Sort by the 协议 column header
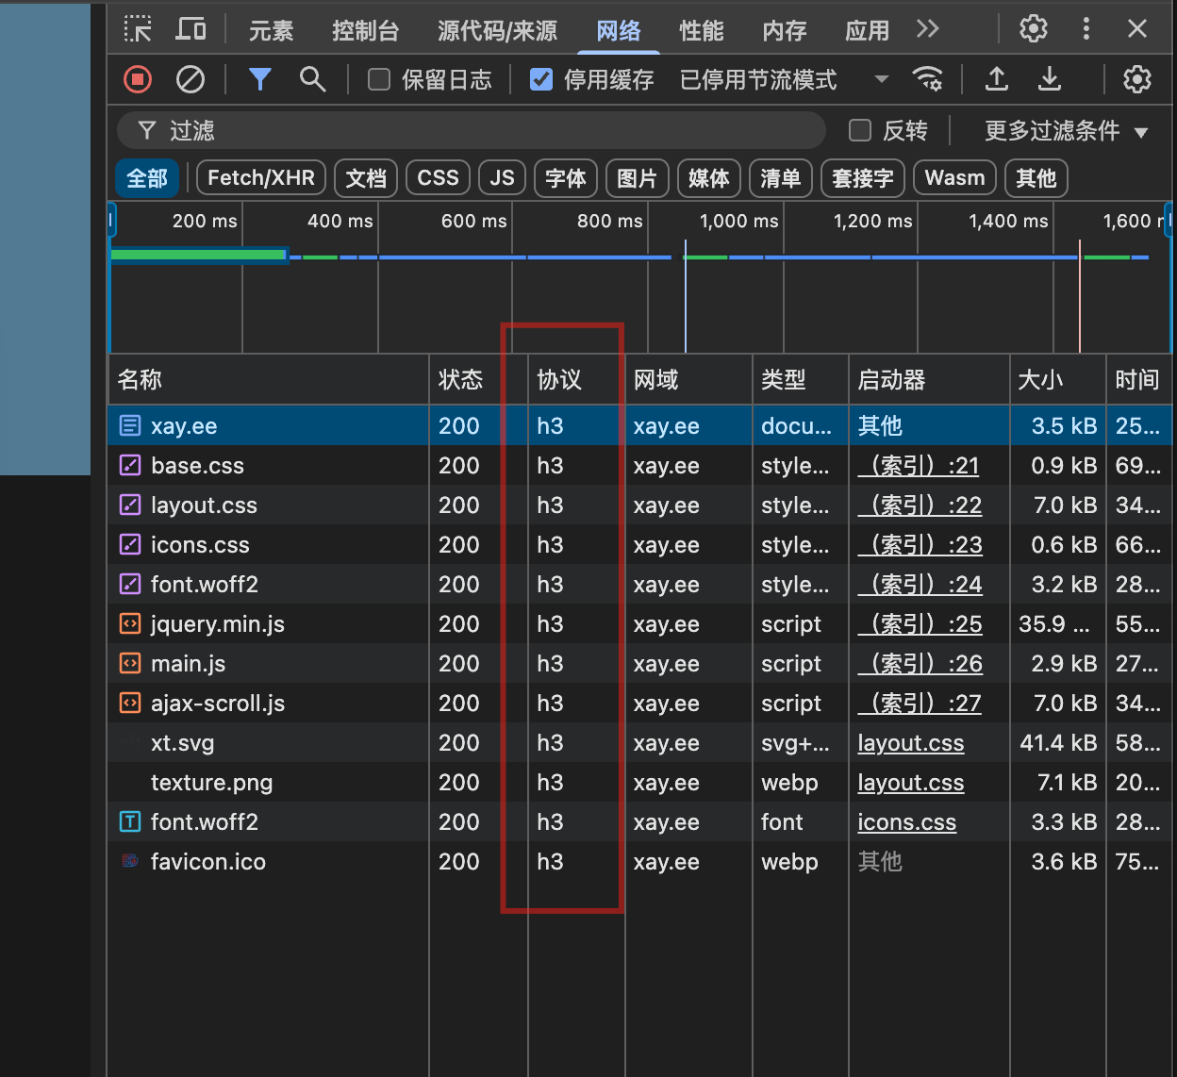The image size is (1177, 1077). click(576, 380)
